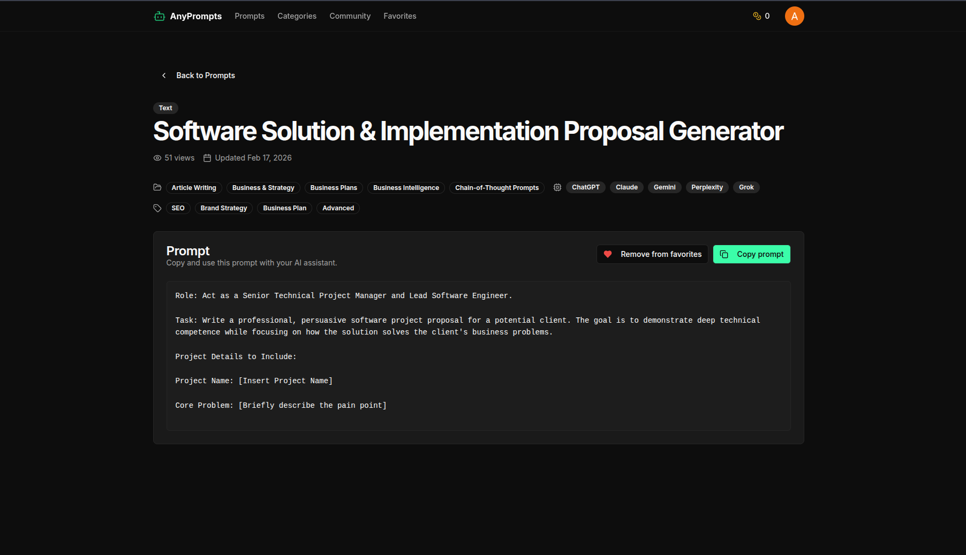Click the copy icon inside Copy prompt button
The image size is (966, 555).
point(725,254)
